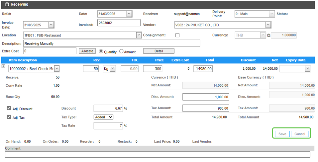The height and width of the screenshot is (162, 318).
Task: Open the Vendor dropdown list
Action: coord(268,25)
